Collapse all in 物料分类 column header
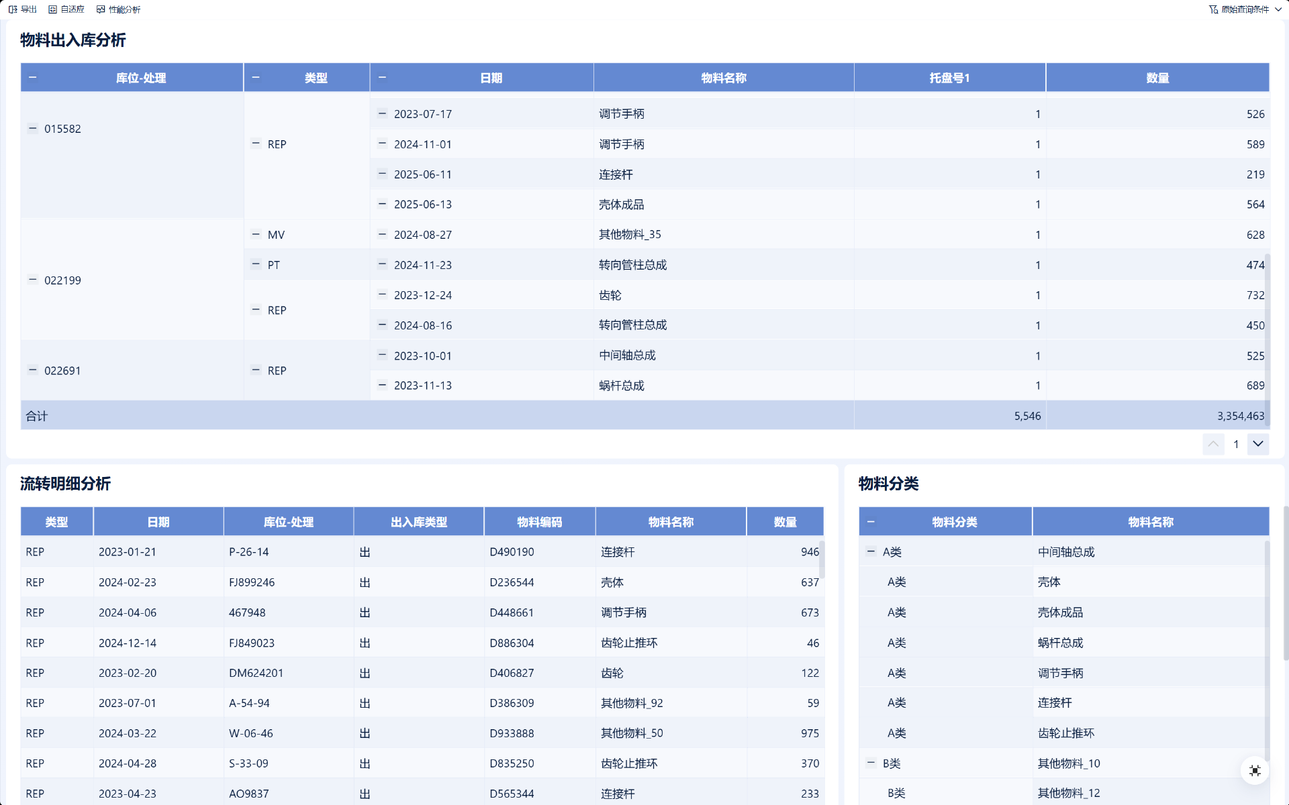The image size is (1289, 805). point(871,522)
